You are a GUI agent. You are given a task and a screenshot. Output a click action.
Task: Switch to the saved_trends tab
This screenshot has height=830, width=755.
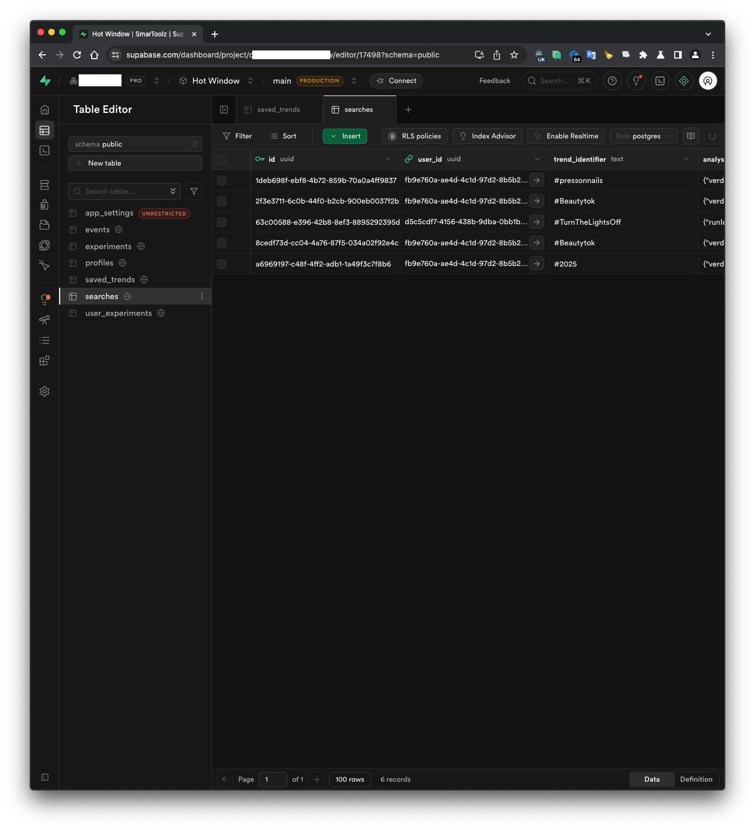(x=278, y=110)
